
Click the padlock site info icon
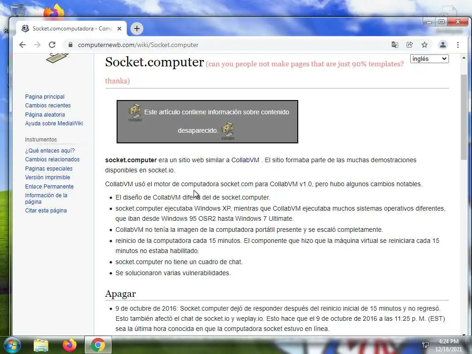[x=71, y=45]
